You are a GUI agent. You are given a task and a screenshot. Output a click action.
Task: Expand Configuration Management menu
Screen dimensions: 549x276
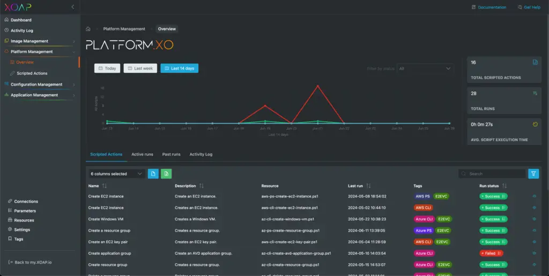[40, 84]
